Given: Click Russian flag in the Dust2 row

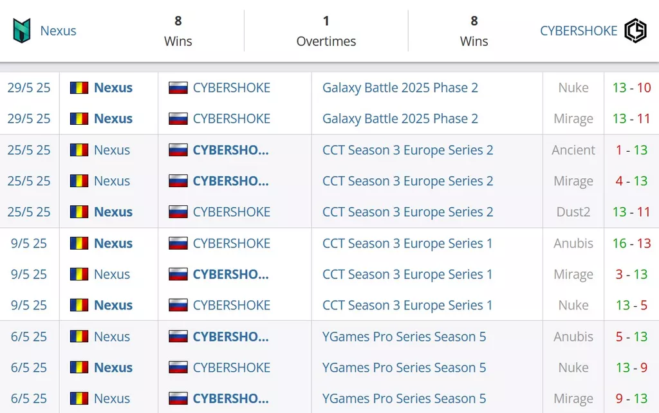Looking at the screenshot, I should pyautogui.click(x=178, y=212).
